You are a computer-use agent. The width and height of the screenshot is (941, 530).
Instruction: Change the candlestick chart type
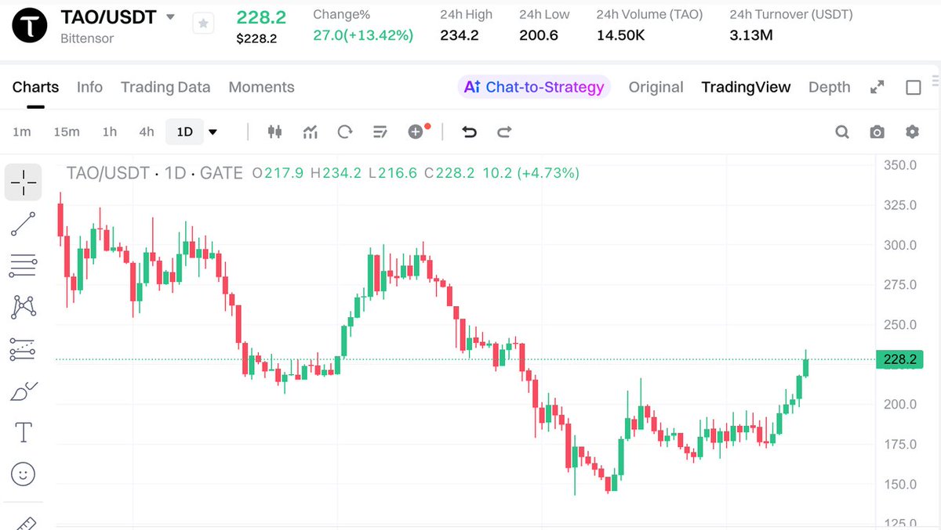[x=274, y=132]
